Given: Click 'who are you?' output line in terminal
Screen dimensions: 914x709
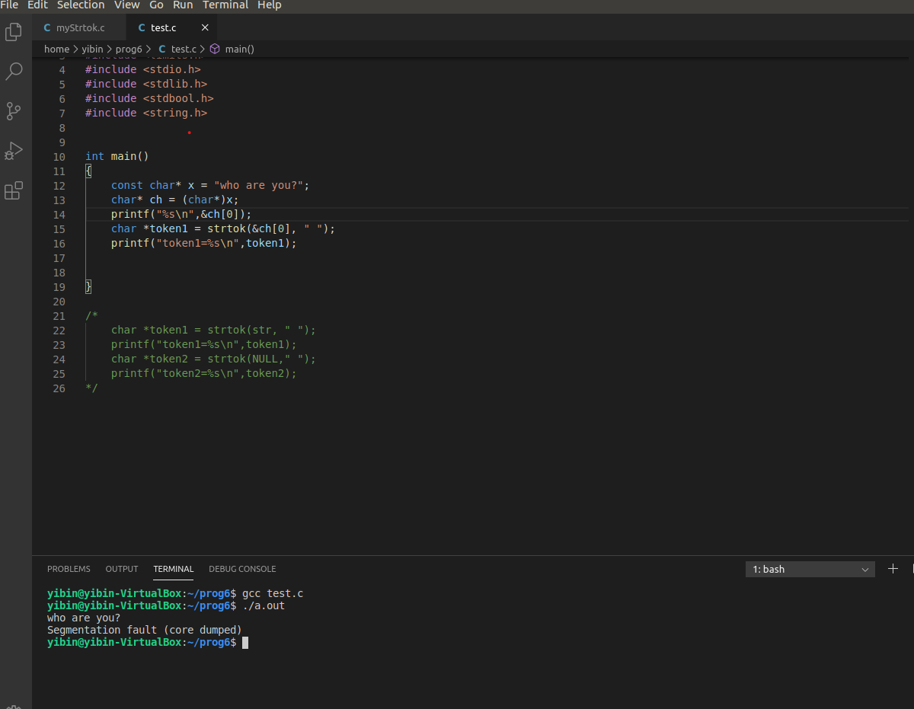Looking at the screenshot, I should [84, 618].
